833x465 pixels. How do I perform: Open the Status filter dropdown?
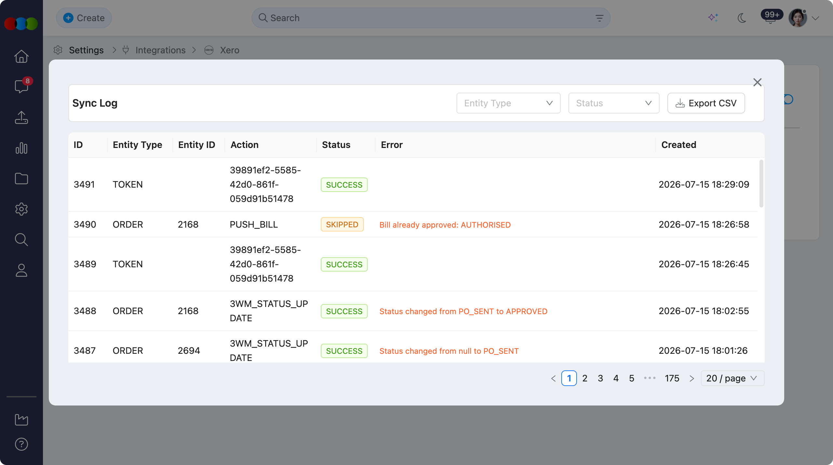pyautogui.click(x=614, y=103)
